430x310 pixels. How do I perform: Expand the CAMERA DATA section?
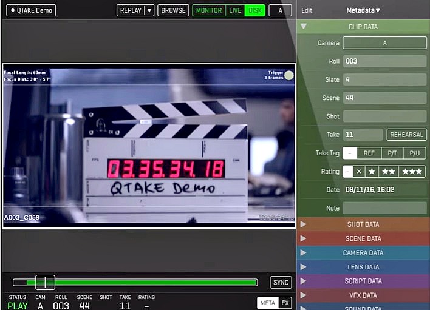tap(362, 253)
